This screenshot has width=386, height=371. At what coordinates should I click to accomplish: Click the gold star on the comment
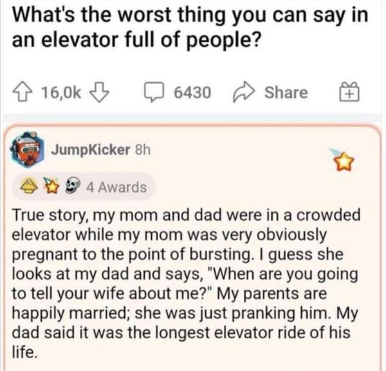click(348, 161)
